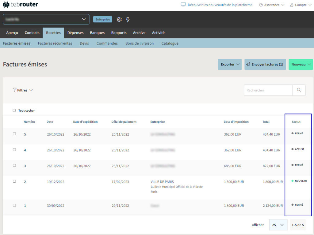The width and height of the screenshot is (314, 235).
Task: Sort by Base d'imposition column header
Action: point(236,122)
